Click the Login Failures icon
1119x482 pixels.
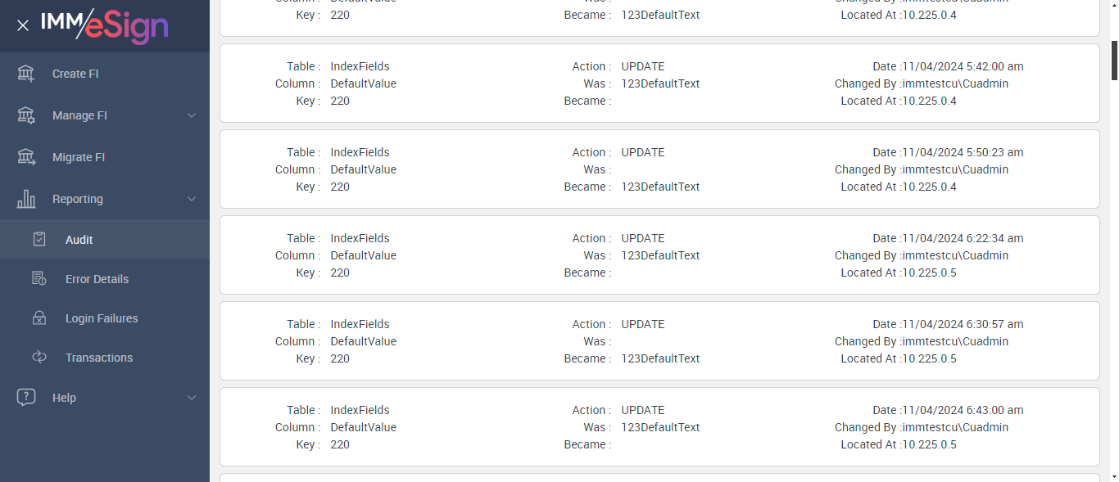point(39,318)
